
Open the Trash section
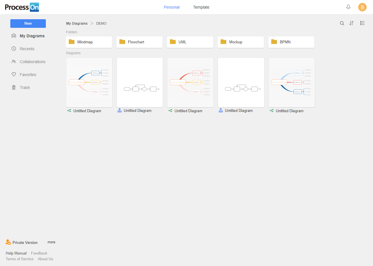tap(25, 88)
